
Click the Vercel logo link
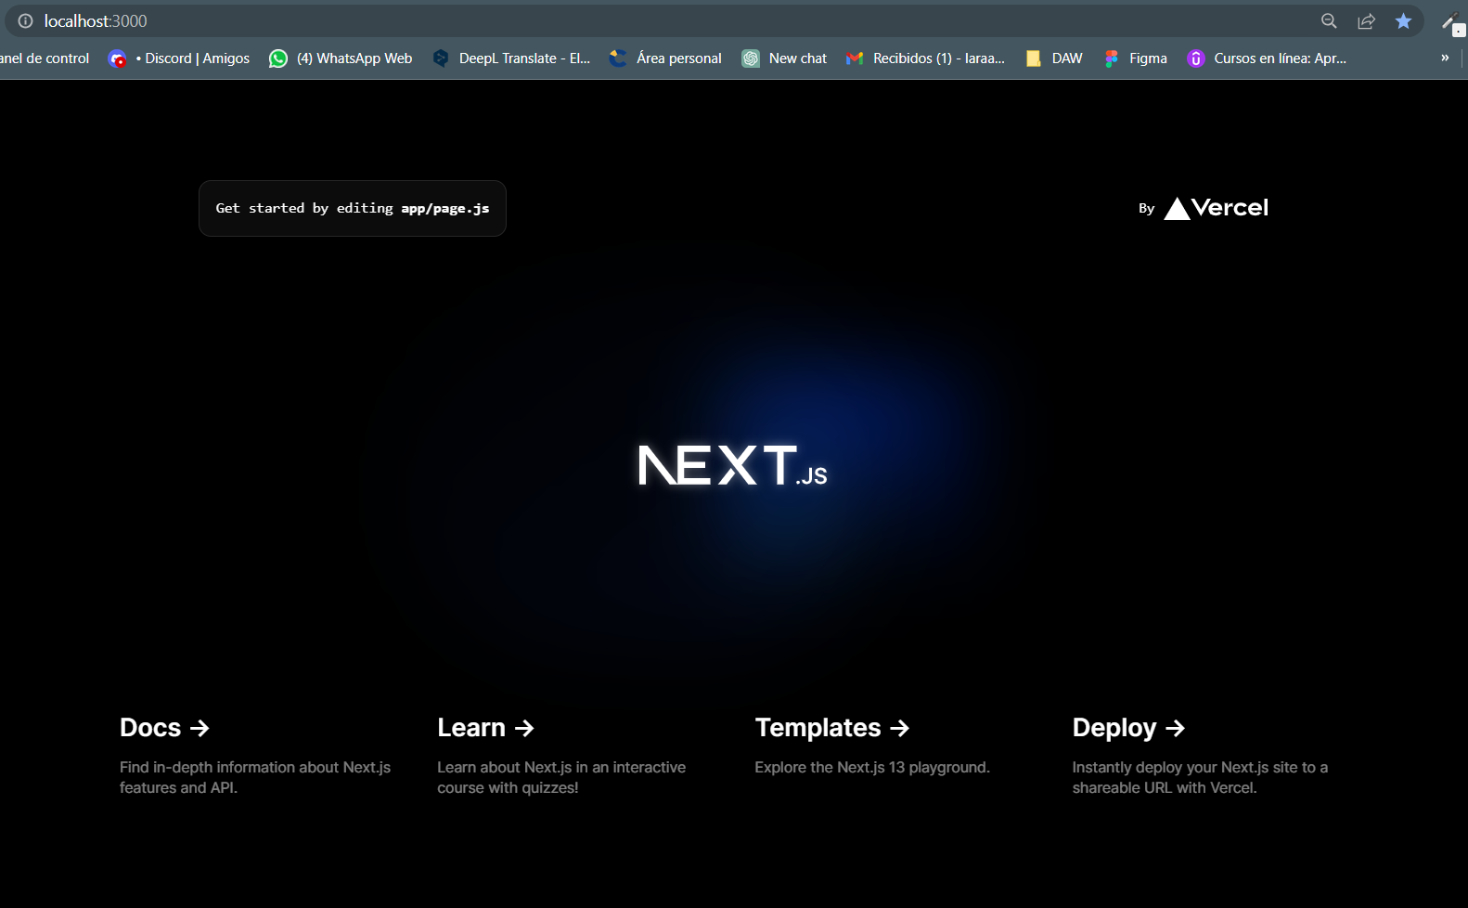pyautogui.click(x=1216, y=208)
